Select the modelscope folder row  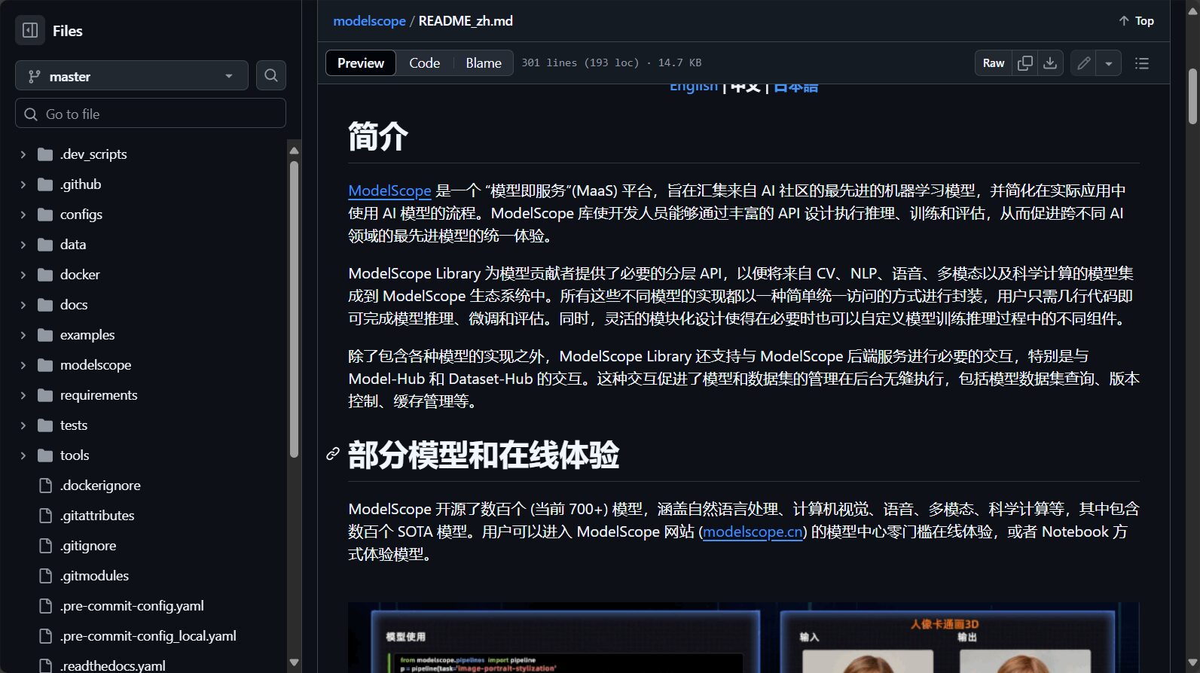coord(151,365)
